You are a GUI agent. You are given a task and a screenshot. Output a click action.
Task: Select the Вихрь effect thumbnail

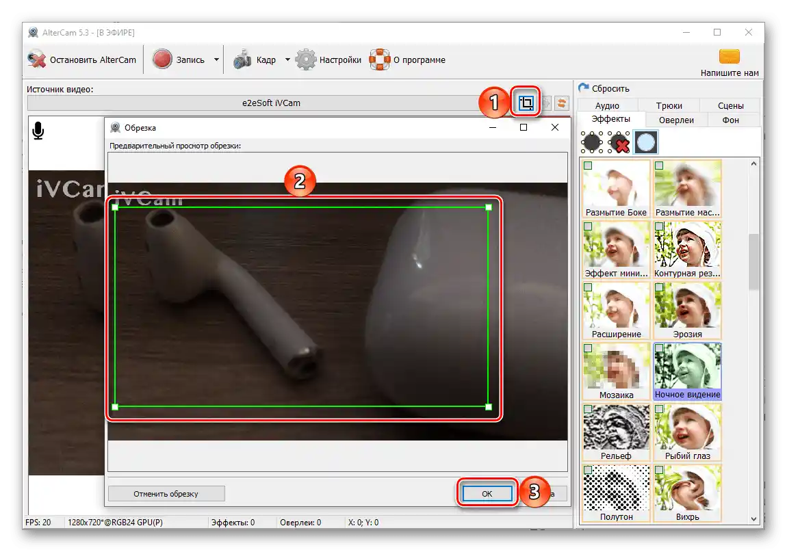click(688, 493)
